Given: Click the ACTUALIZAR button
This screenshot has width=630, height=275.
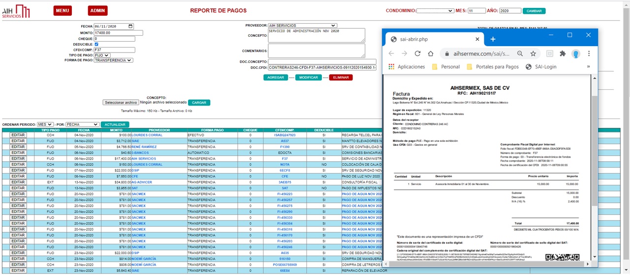Looking at the screenshot, I should click(115, 125).
